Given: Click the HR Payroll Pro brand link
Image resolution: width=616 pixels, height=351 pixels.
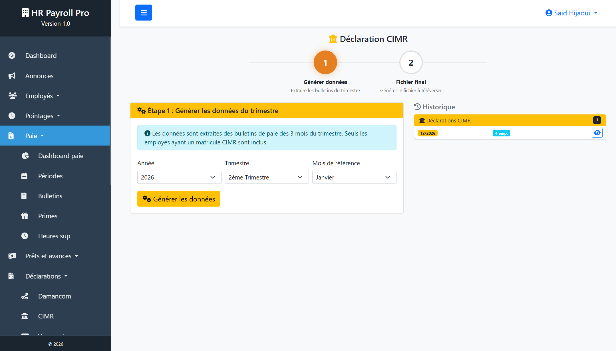Looking at the screenshot, I should pos(56,13).
